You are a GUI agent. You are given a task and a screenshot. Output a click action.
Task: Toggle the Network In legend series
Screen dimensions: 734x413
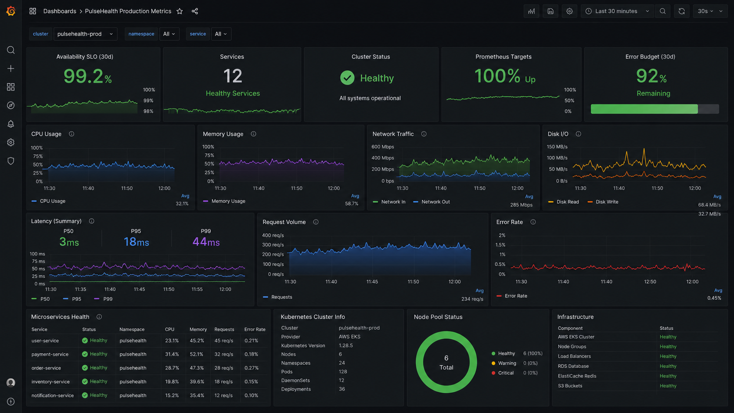(x=389, y=202)
